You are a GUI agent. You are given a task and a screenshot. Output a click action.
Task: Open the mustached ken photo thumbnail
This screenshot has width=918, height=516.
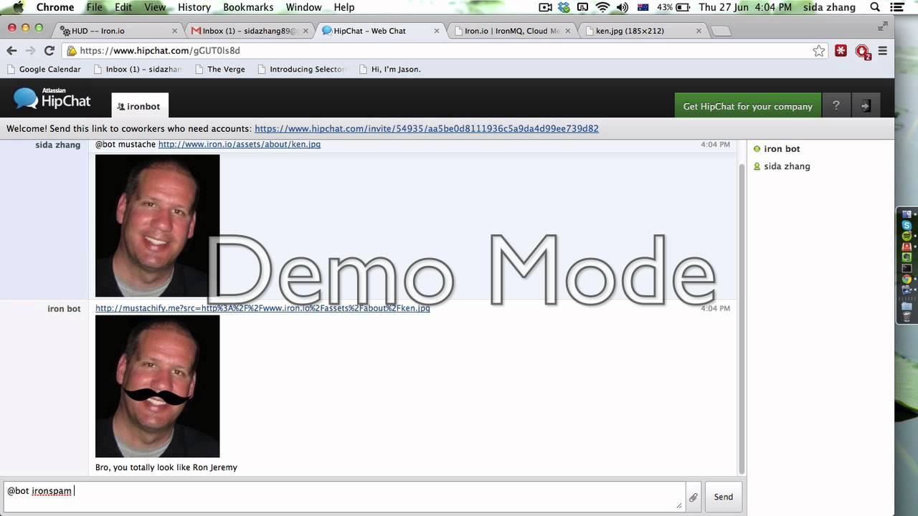(157, 386)
